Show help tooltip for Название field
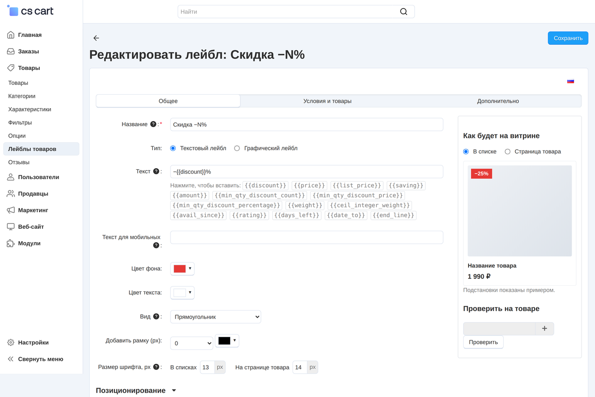 [x=153, y=124]
